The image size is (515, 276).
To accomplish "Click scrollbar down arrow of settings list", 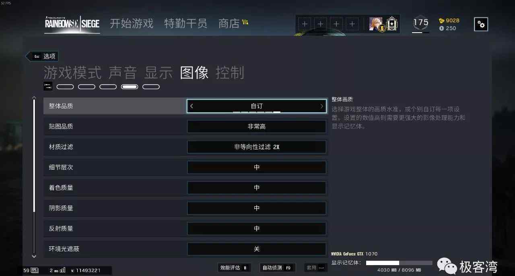I will [34, 256].
